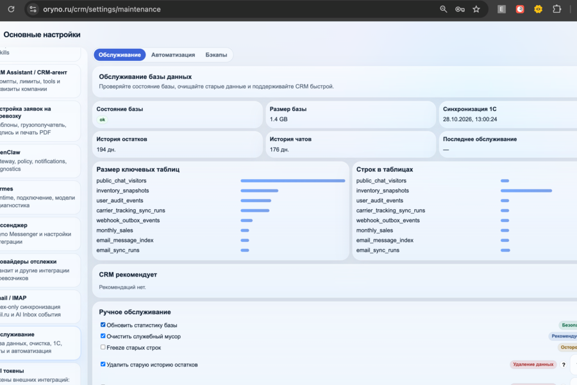Open Провайдеры отслежки settings in sidebar
This screenshot has height=385, width=577.
(x=40, y=270)
